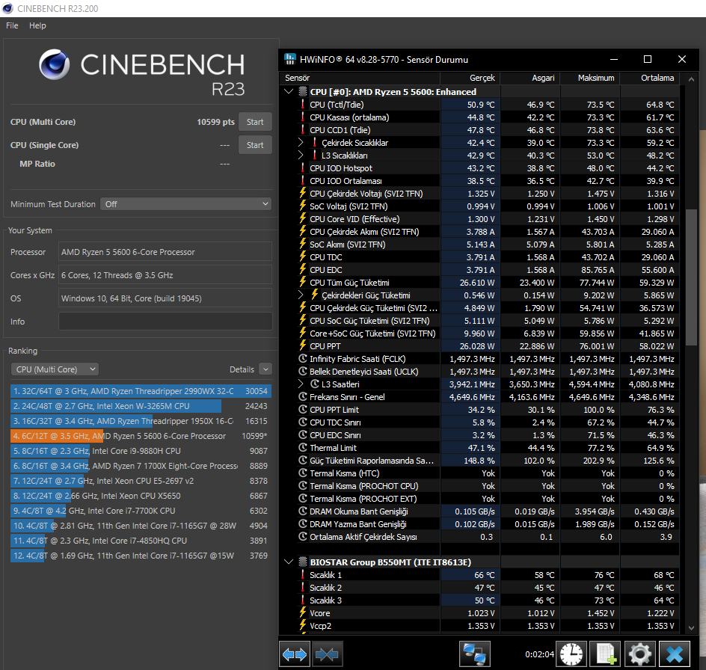Click Maksimum column header

click(590, 78)
